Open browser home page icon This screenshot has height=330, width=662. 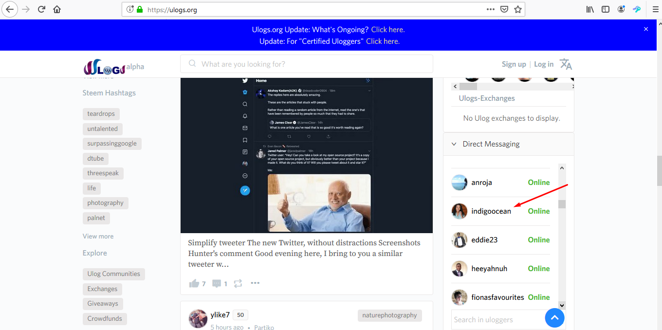point(57,9)
